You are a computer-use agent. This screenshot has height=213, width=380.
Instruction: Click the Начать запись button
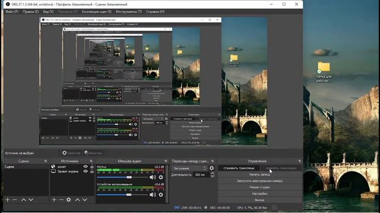259,175
